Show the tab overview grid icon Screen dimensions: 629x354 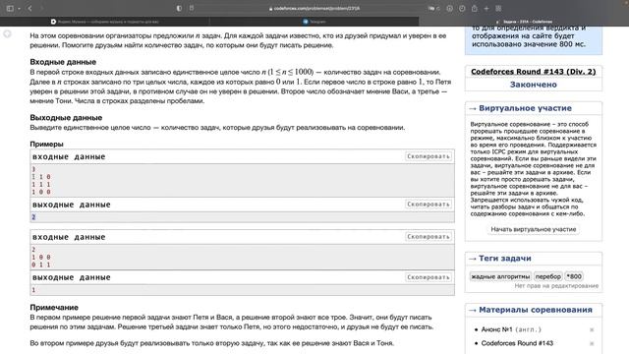pos(498,9)
